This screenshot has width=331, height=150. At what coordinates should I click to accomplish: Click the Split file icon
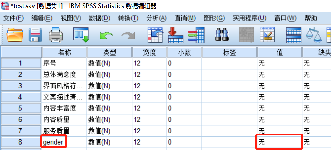(294, 35)
